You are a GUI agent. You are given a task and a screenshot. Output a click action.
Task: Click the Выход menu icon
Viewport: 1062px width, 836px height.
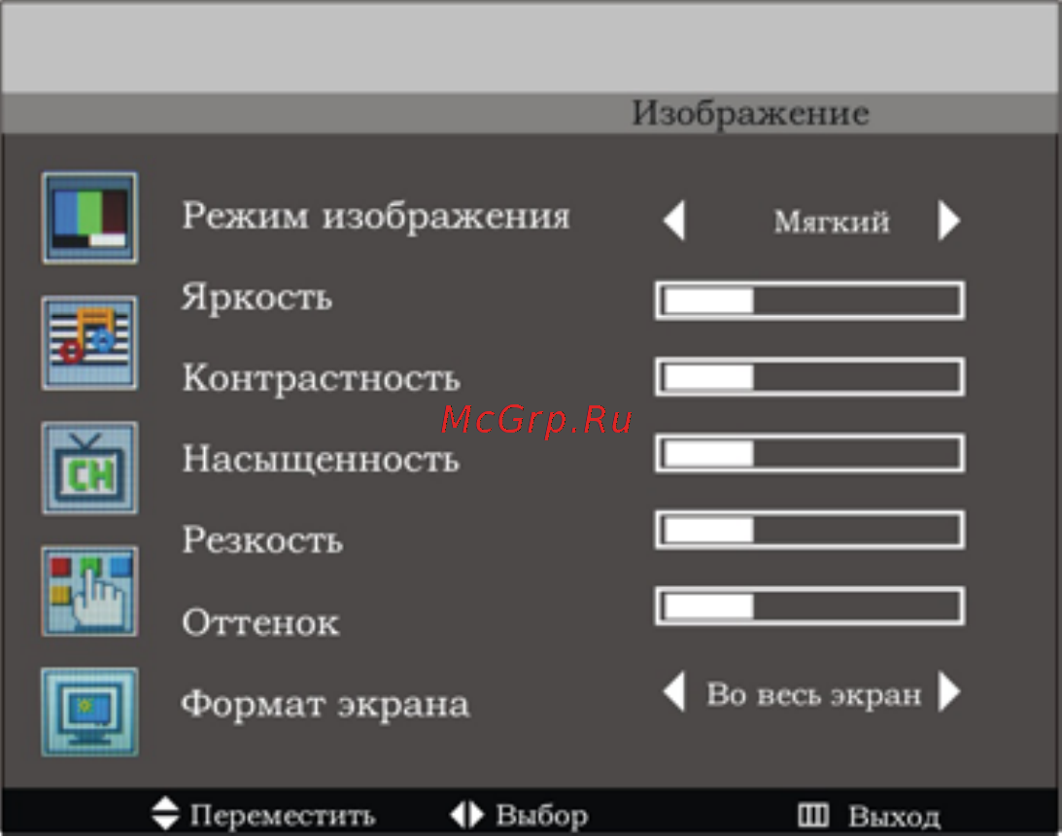(812, 815)
